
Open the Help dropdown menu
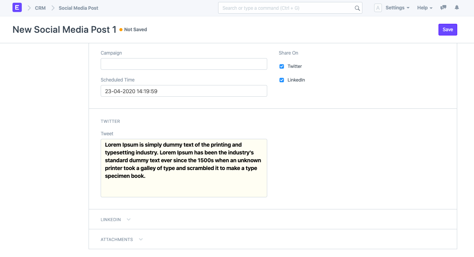[x=424, y=8]
